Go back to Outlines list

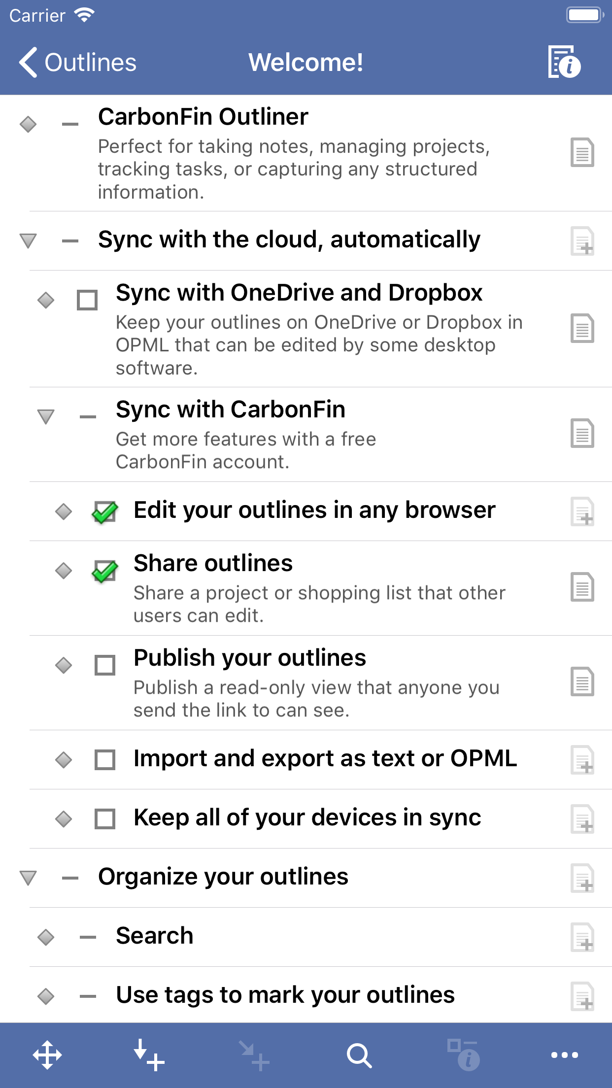point(78,63)
